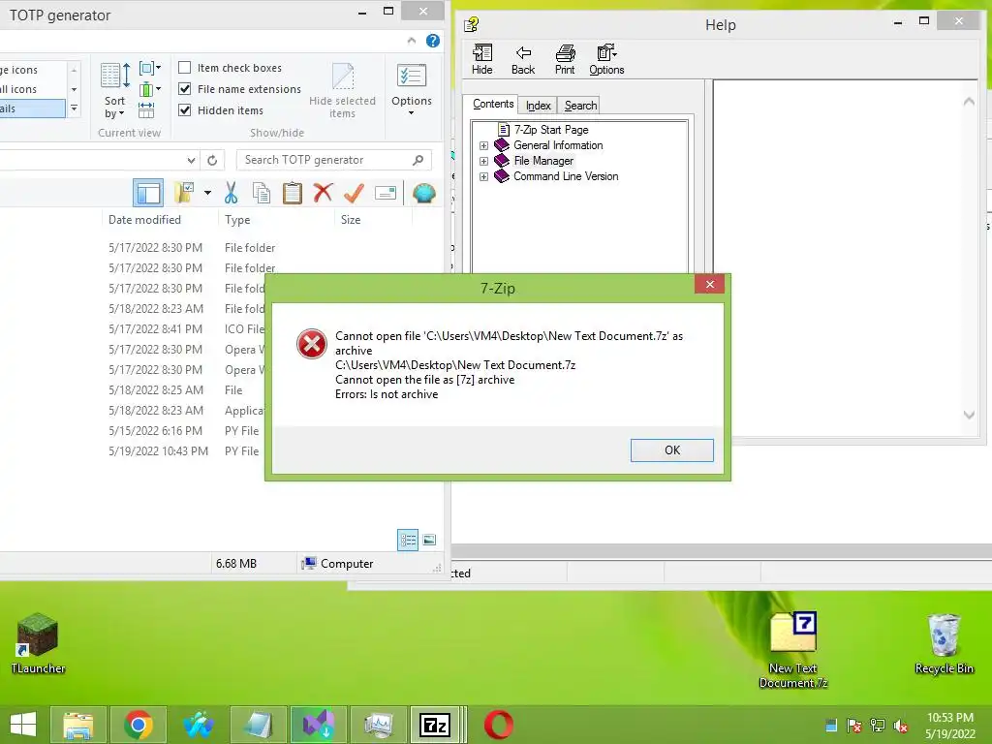The image size is (992, 744).
Task: Open the Group by dropdown icon
Action: [x=150, y=68]
